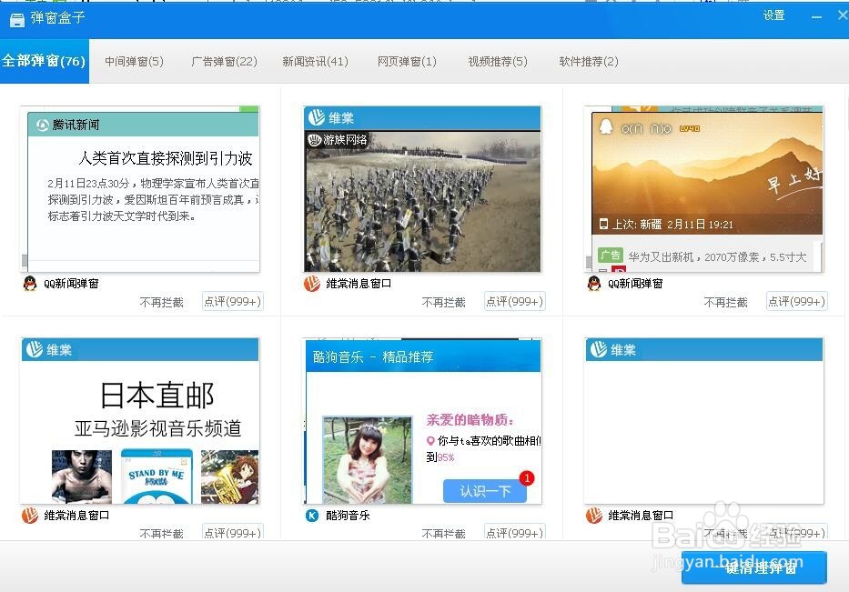Click the 华为又出新机 ad text
Viewport: 849px width, 592px height.
(x=717, y=257)
